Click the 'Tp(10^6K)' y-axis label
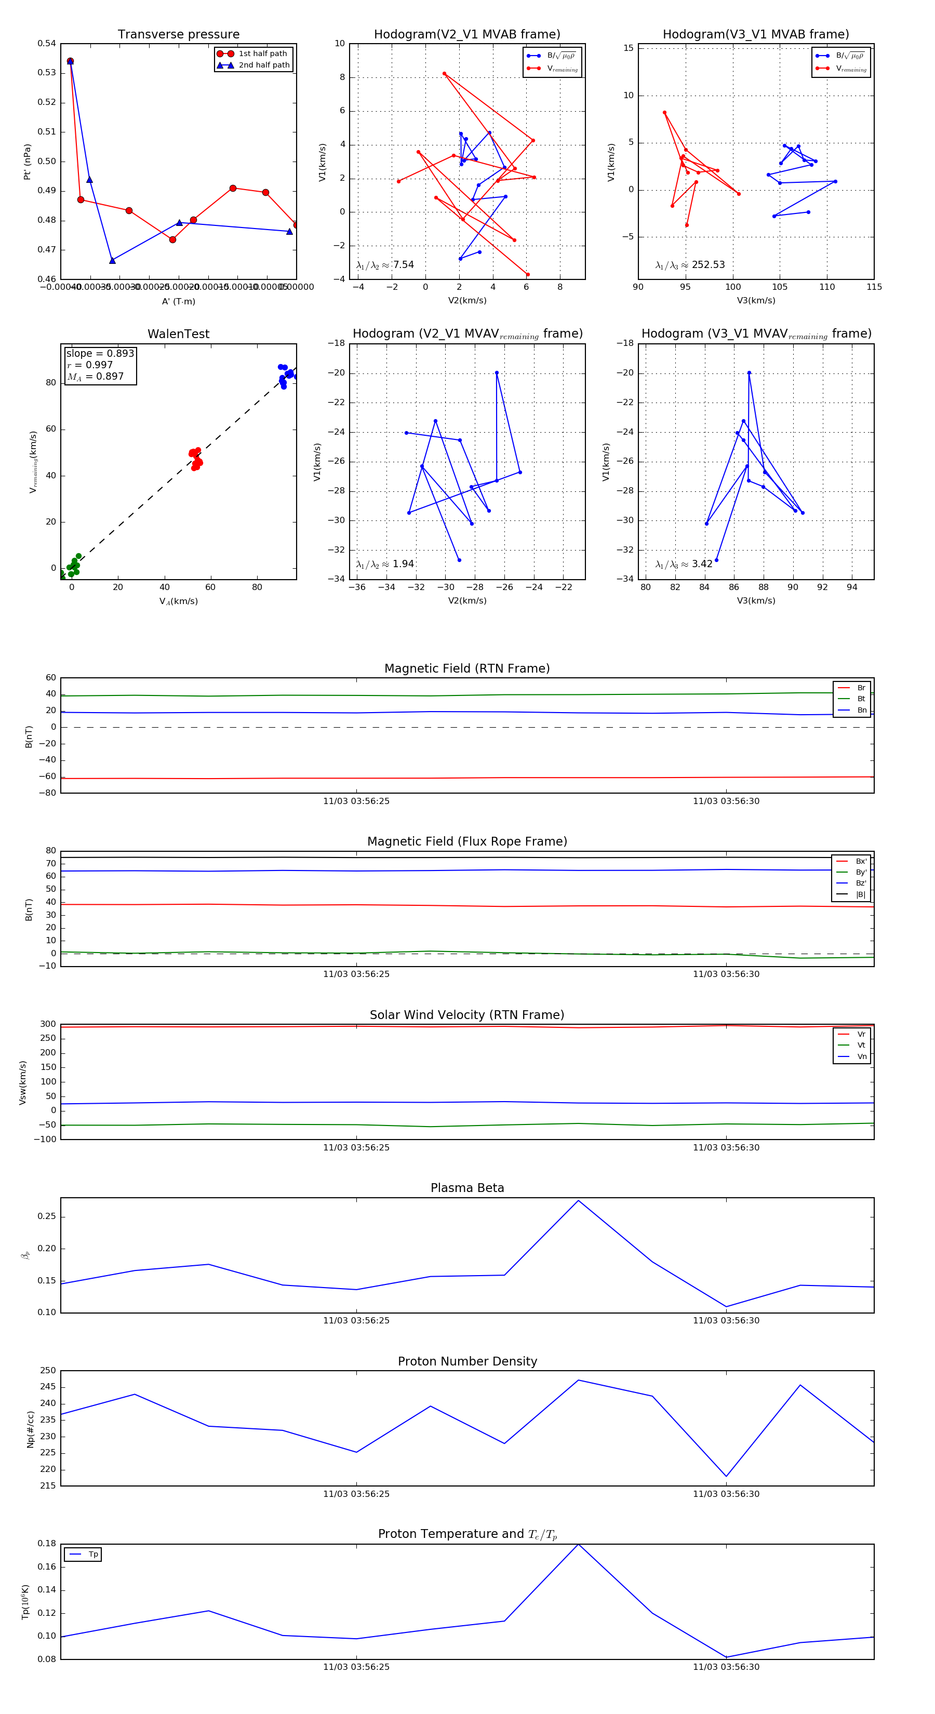The height and width of the screenshot is (1714, 935). coord(25,1602)
